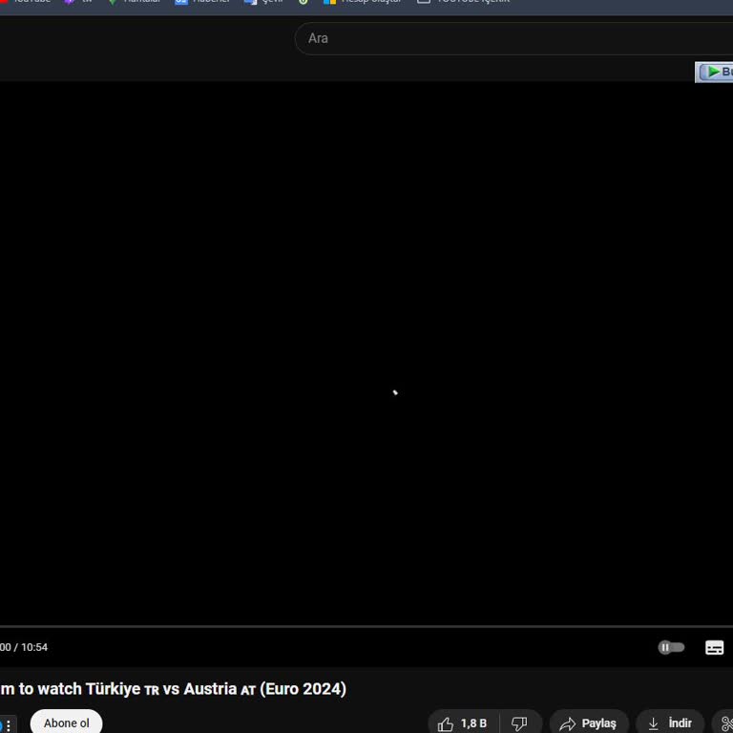
Task: Click the green play extension button
Action: click(716, 72)
